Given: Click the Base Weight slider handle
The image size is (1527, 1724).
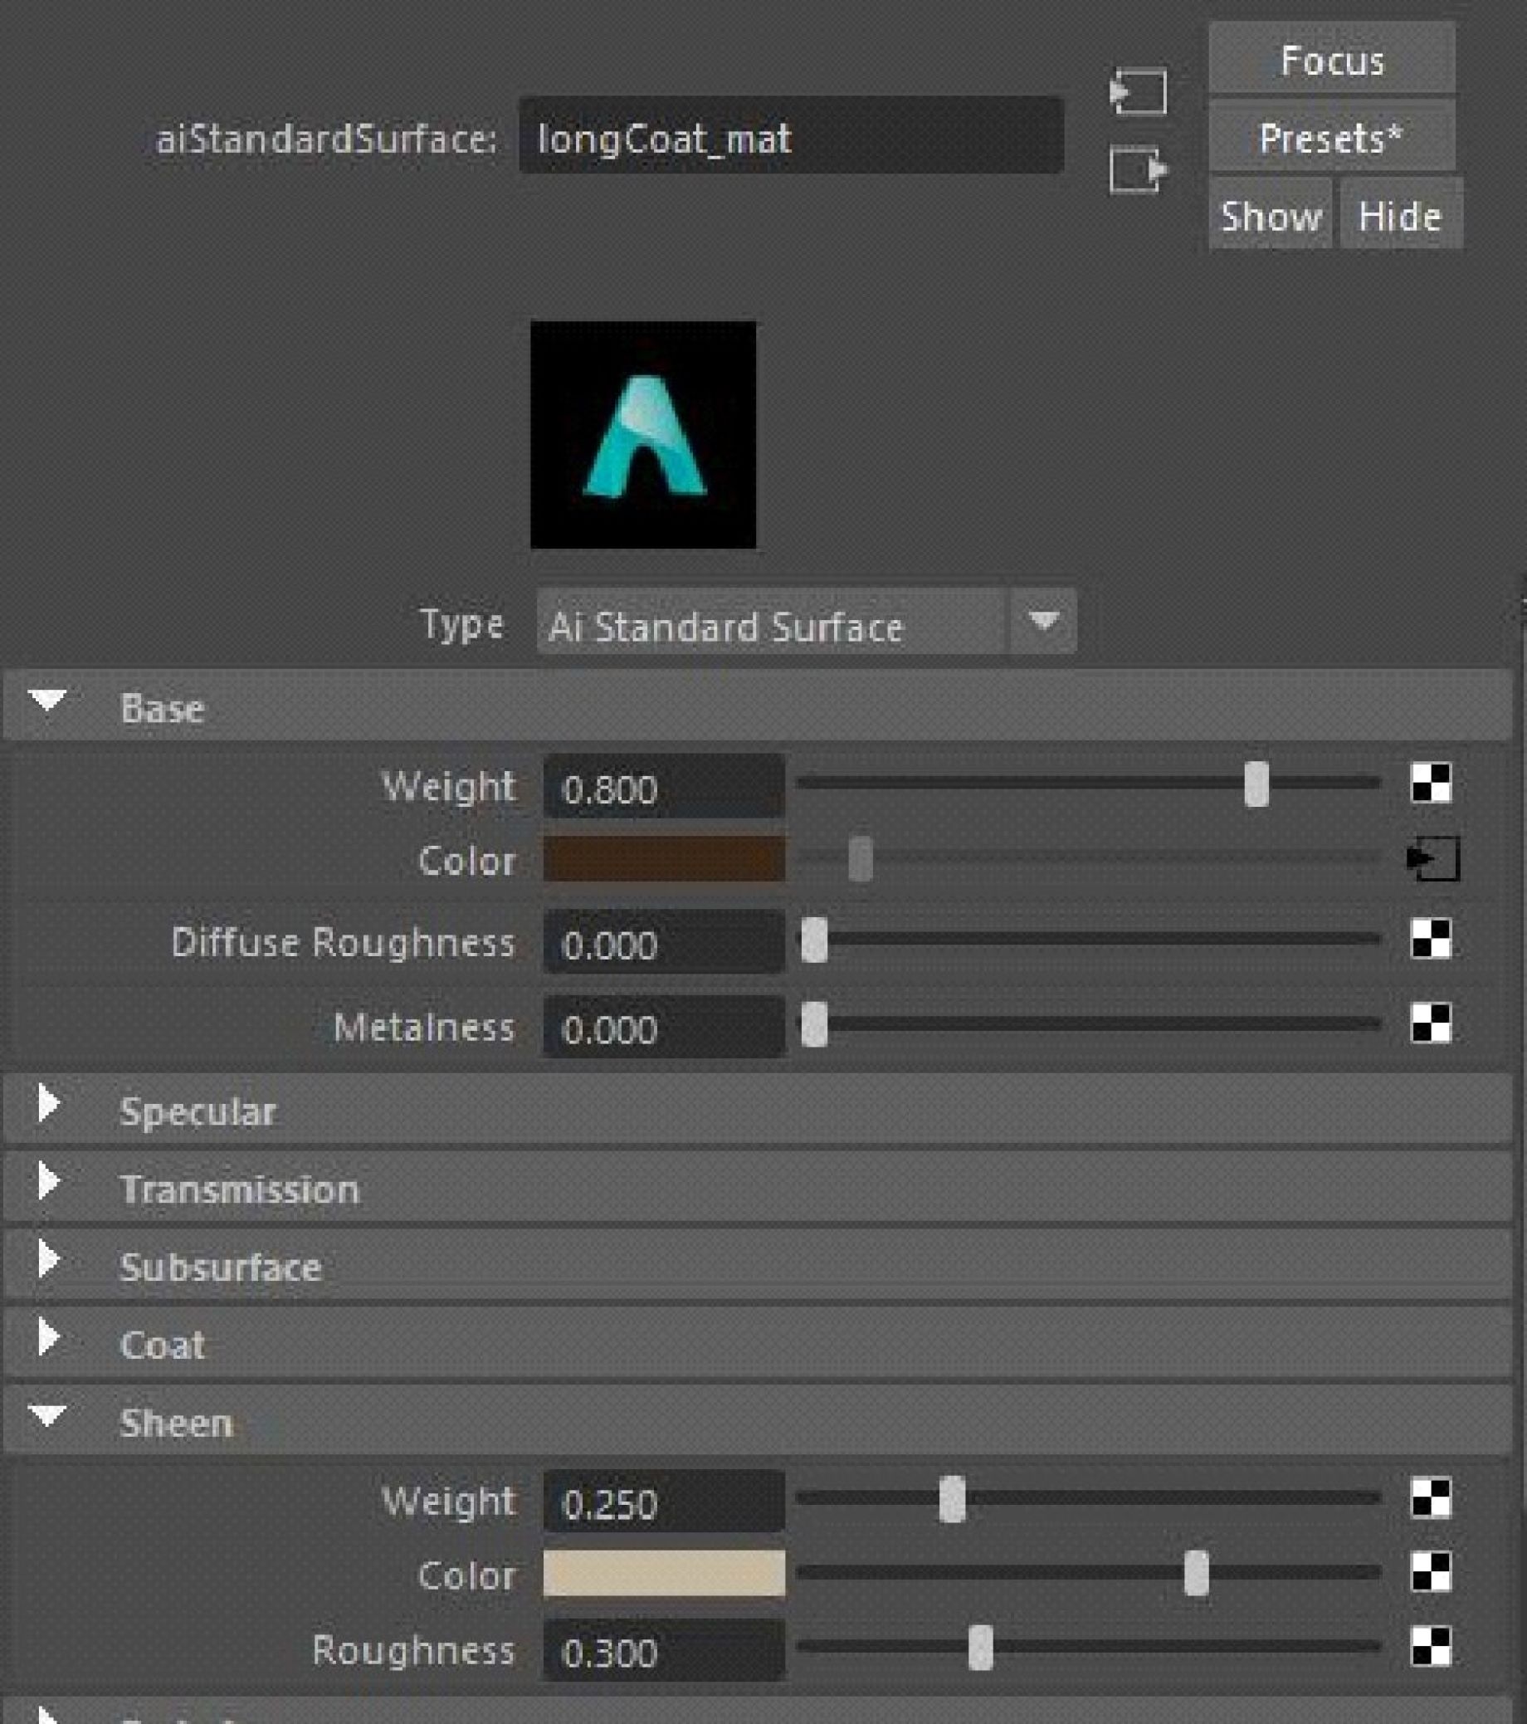Looking at the screenshot, I should (x=1256, y=784).
